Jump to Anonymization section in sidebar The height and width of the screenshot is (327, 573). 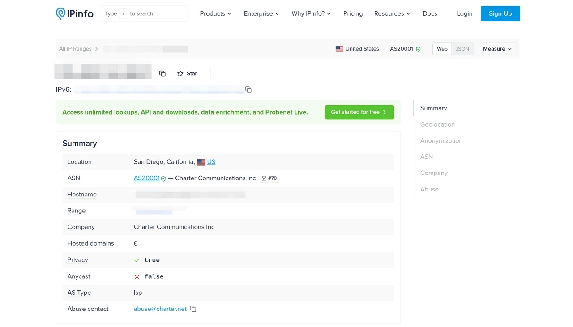[441, 140]
